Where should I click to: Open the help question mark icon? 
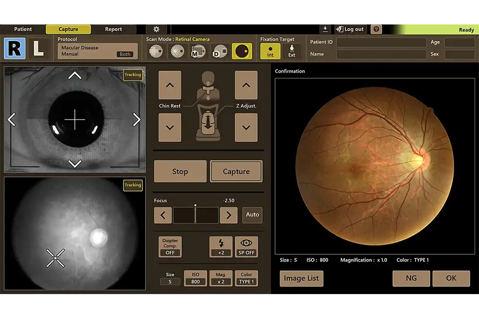(376, 29)
